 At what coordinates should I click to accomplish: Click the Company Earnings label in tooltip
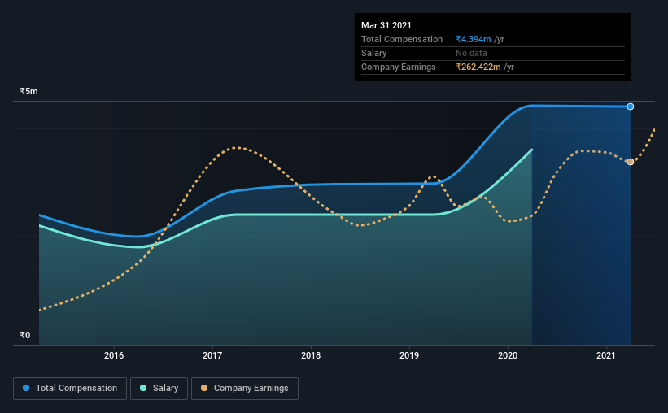click(399, 67)
